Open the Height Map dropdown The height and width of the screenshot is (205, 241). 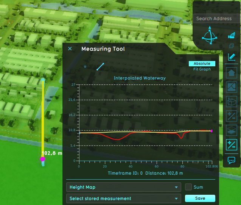click(124, 187)
